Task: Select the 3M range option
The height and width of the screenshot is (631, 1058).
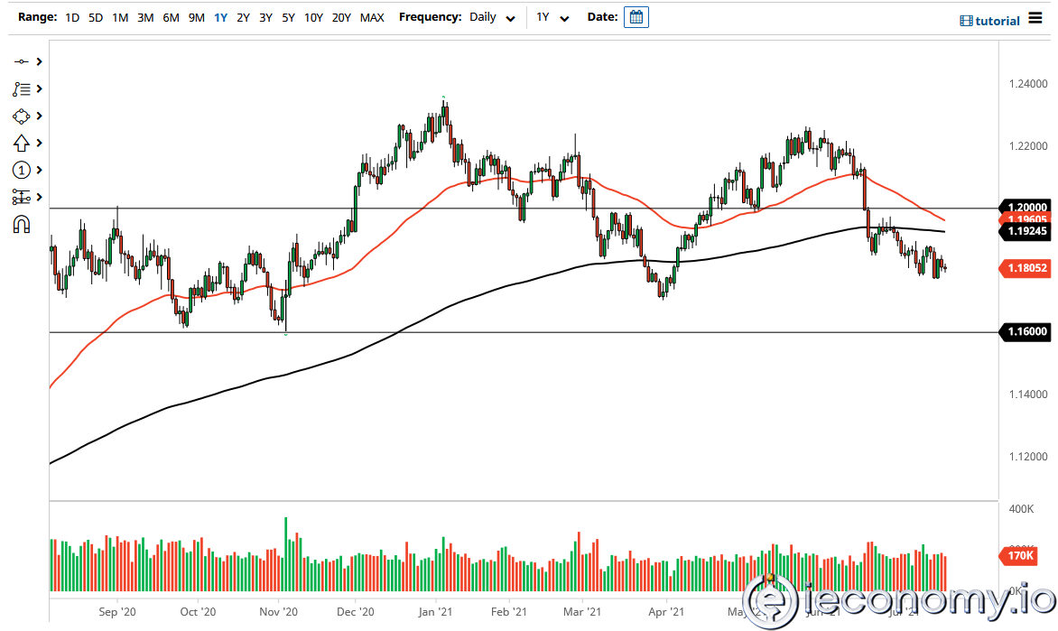Action: pyautogui.click(x=145, y=17)
